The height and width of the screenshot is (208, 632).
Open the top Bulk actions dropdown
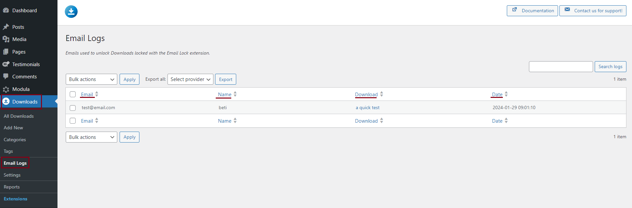pyautogui.click(x=91, y=79)
